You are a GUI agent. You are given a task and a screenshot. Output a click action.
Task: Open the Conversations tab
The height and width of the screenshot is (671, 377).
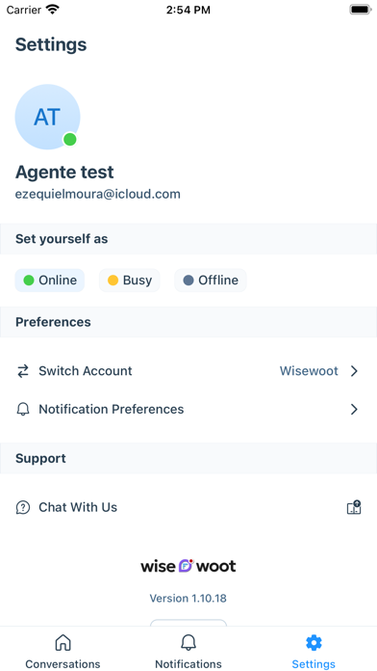[x=63, y=651]
